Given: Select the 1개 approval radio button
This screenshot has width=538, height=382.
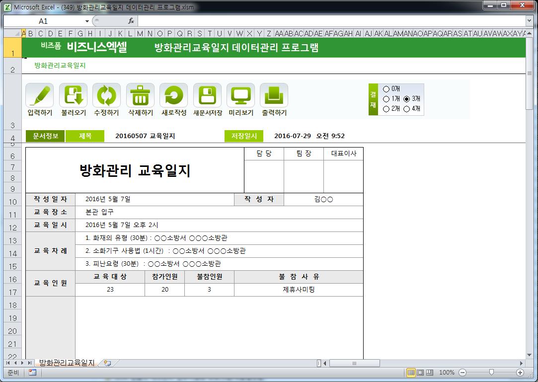Looking at the screenshot, I should click(x=386, y=99).
